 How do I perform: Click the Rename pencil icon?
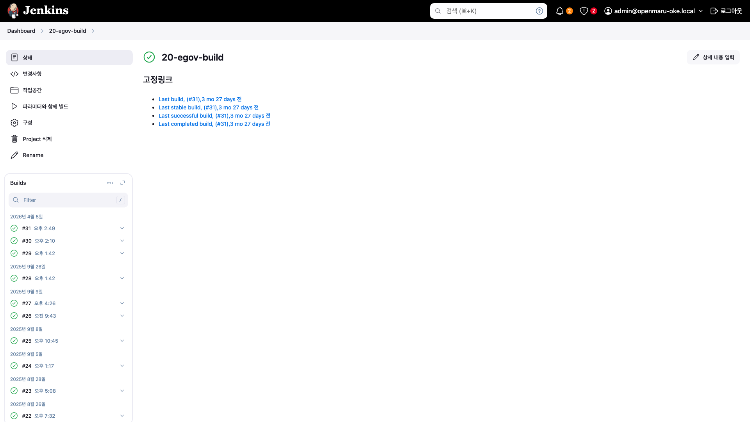point(14,155)
